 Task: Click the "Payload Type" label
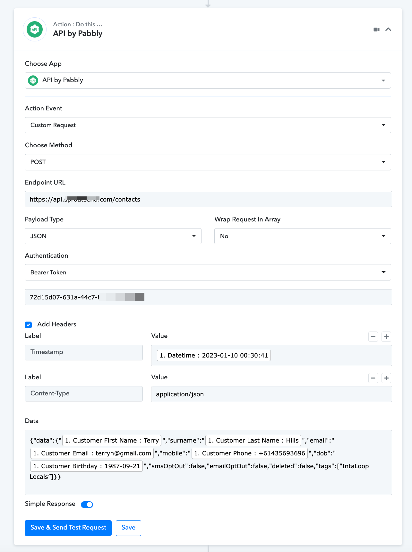44,220
